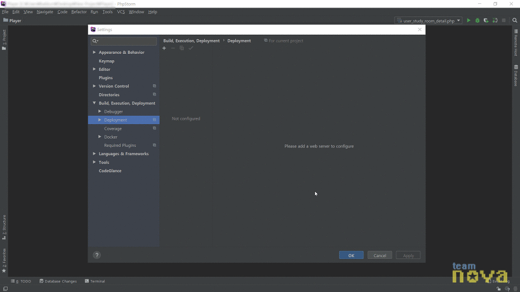This screenshot has height=292, width=520.
Task: Expand the Editor settings section
Action: [94, 69]
